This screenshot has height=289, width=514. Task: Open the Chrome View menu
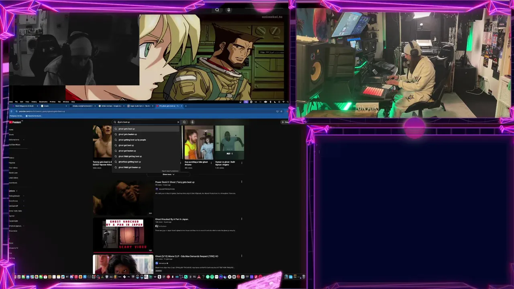click(27, 102)
